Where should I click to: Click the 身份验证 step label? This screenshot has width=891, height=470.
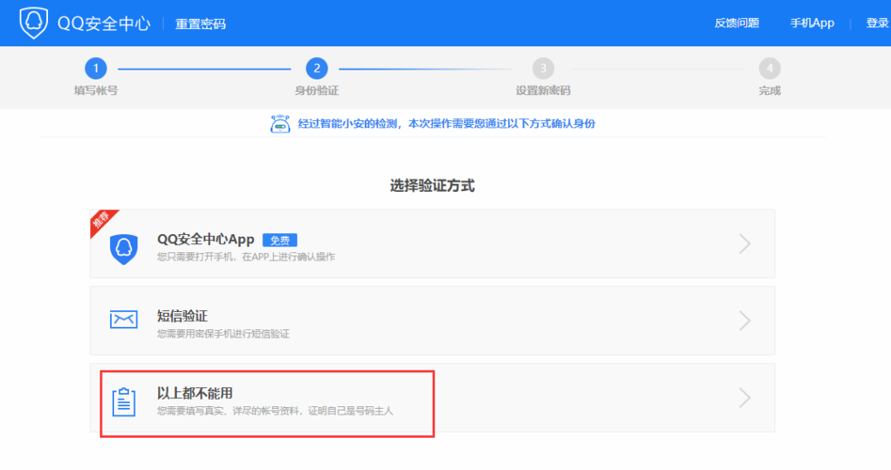click(316, 90)
